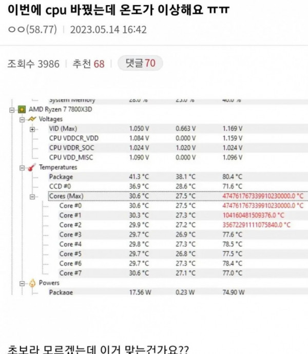Select the VID (Max) row label
The image size is (308, 354).
click(63, 129)
